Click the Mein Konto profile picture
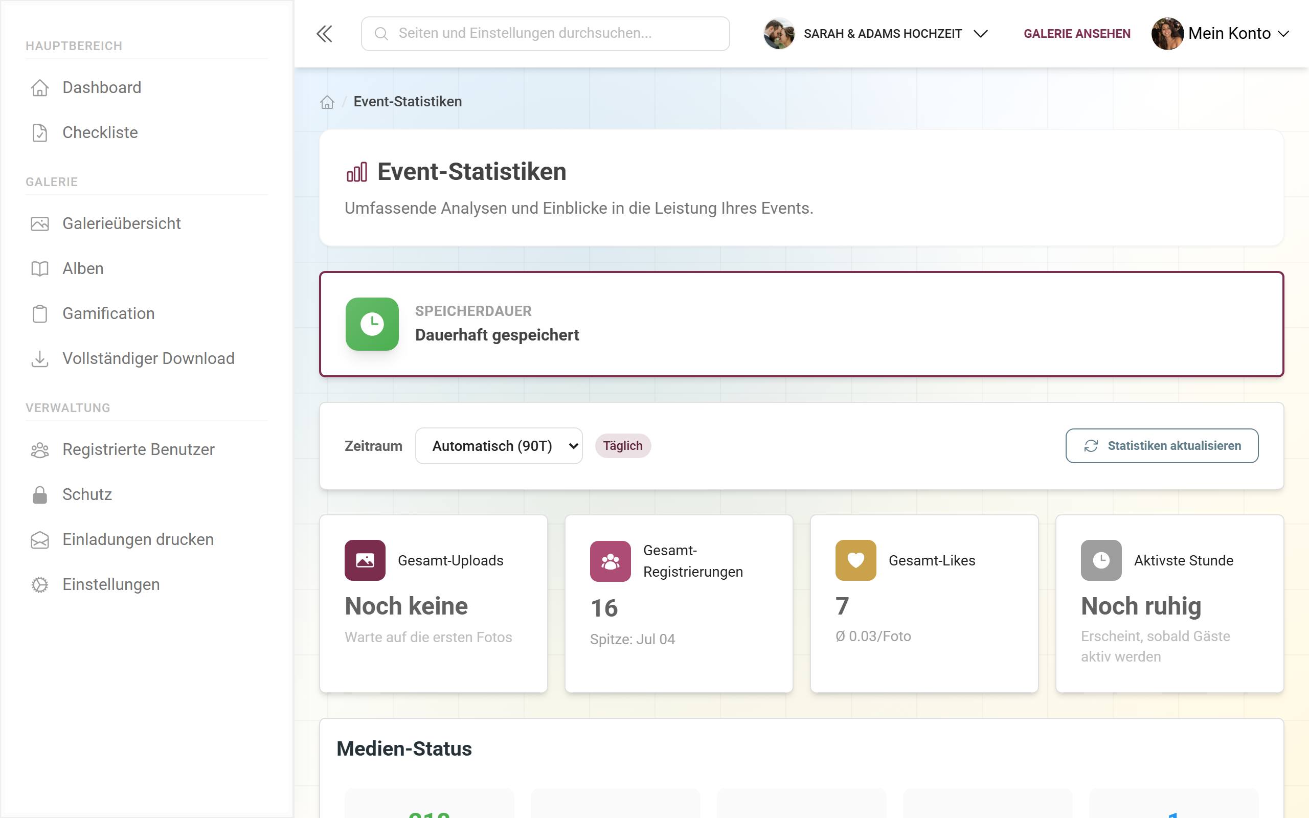The image size is (1309, 818). [x=1168, y=34]
